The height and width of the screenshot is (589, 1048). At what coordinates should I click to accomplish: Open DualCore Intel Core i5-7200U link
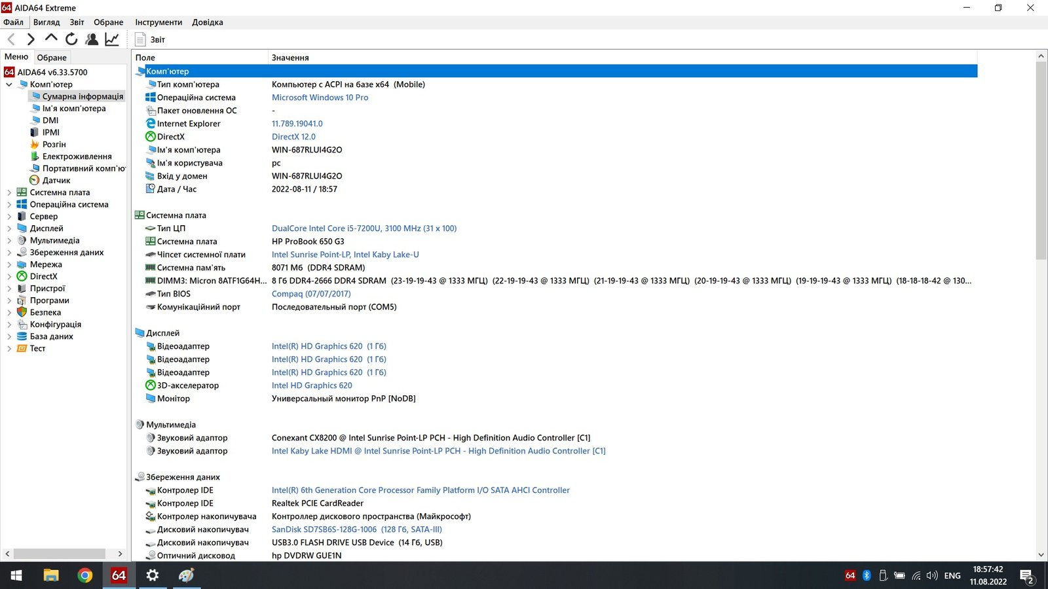(x=364, y=228)
